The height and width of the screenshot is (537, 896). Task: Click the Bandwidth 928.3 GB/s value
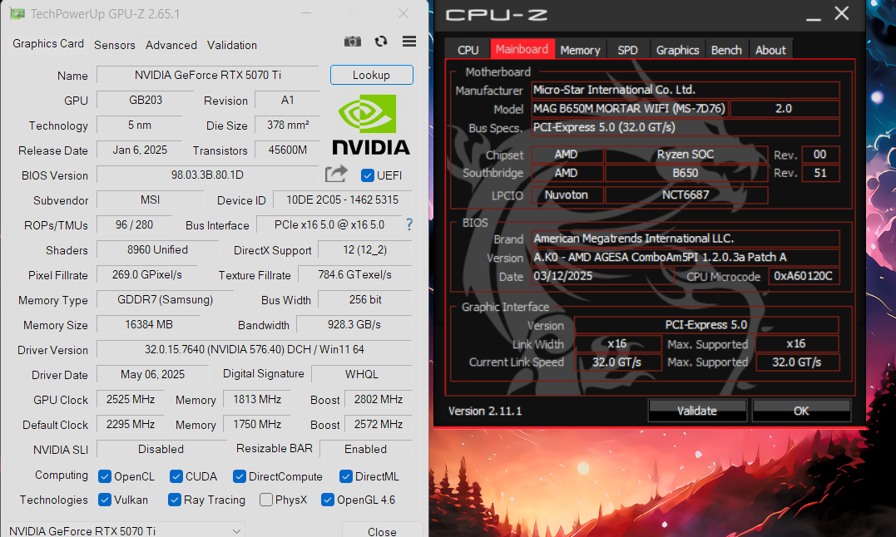pos(354,324)
